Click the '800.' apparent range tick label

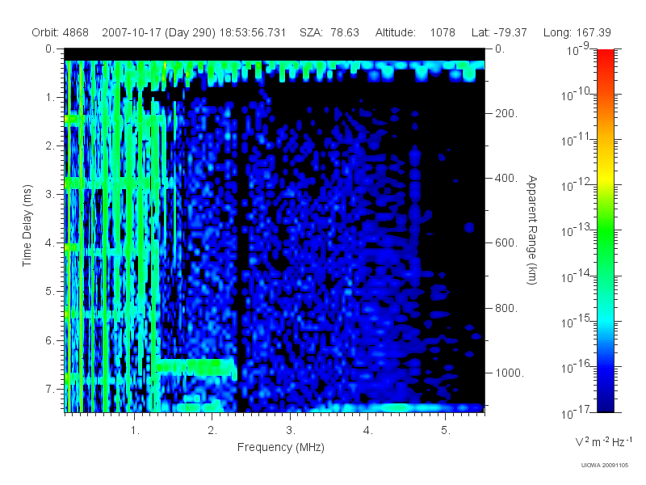click(x=506, y=308)
